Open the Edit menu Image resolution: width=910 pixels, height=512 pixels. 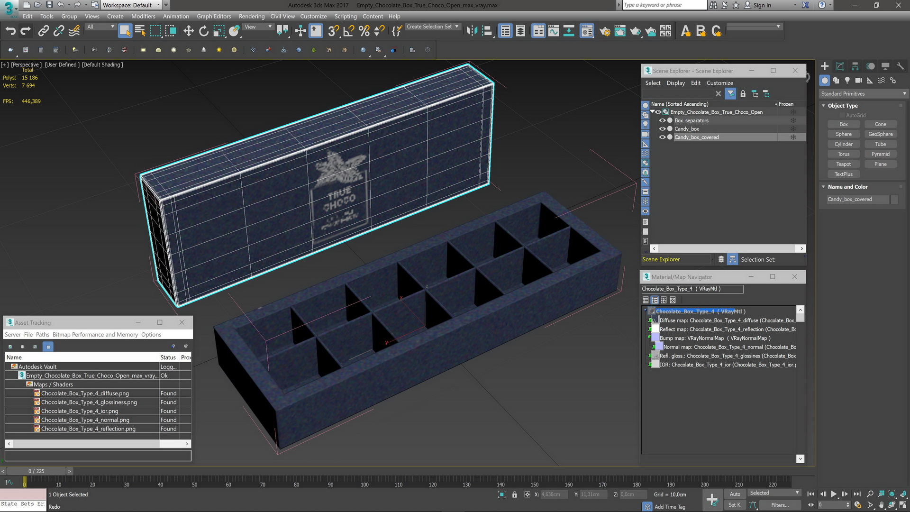coord(27,16)
